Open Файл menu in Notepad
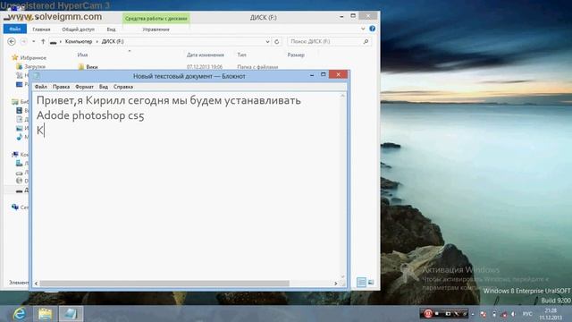 click(41, 87)
